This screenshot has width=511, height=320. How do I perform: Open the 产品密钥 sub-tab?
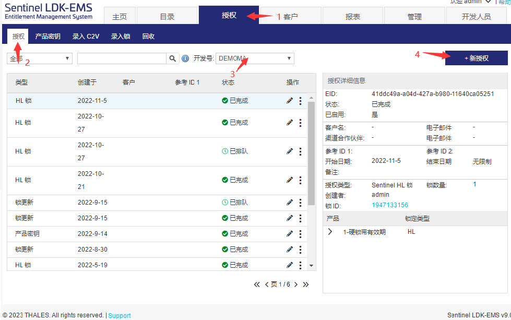(x=47, y=37)
